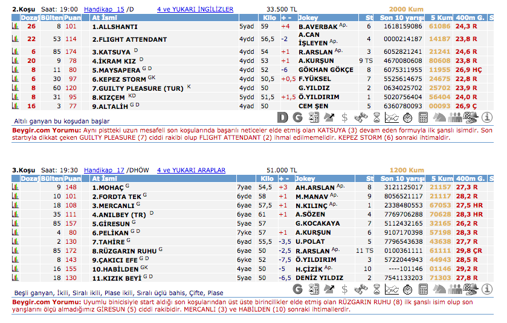This screenshot has width=507, height=323.
Task: Click the bar chart icon next to MOHAÇ
Action: tap(15, 188)
